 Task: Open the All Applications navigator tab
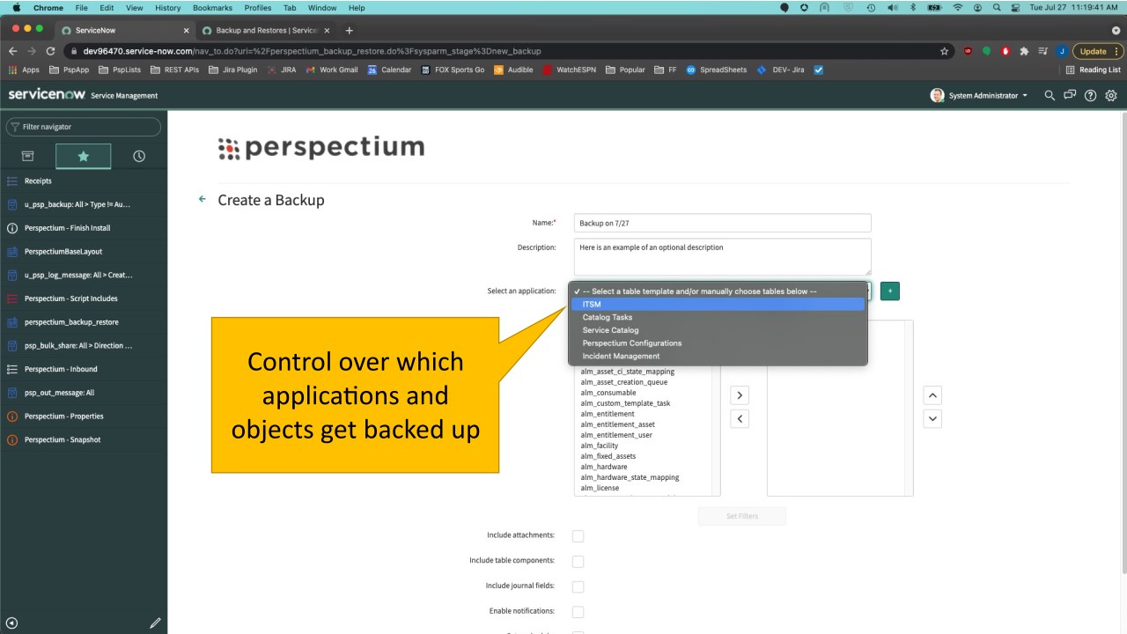27,156
